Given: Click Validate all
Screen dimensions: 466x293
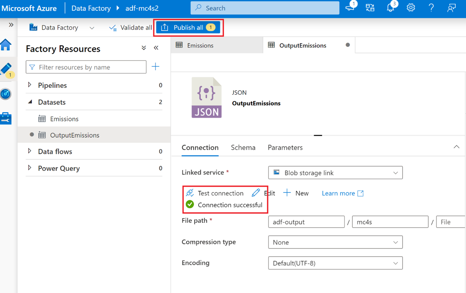Looking at the screenshot, I should tap(130, 28).
